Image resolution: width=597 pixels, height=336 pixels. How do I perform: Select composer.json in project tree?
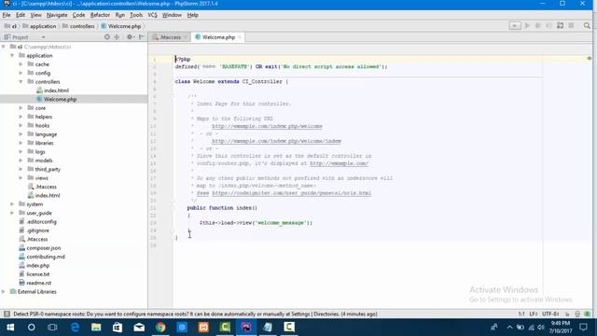[x=44, y=248]
